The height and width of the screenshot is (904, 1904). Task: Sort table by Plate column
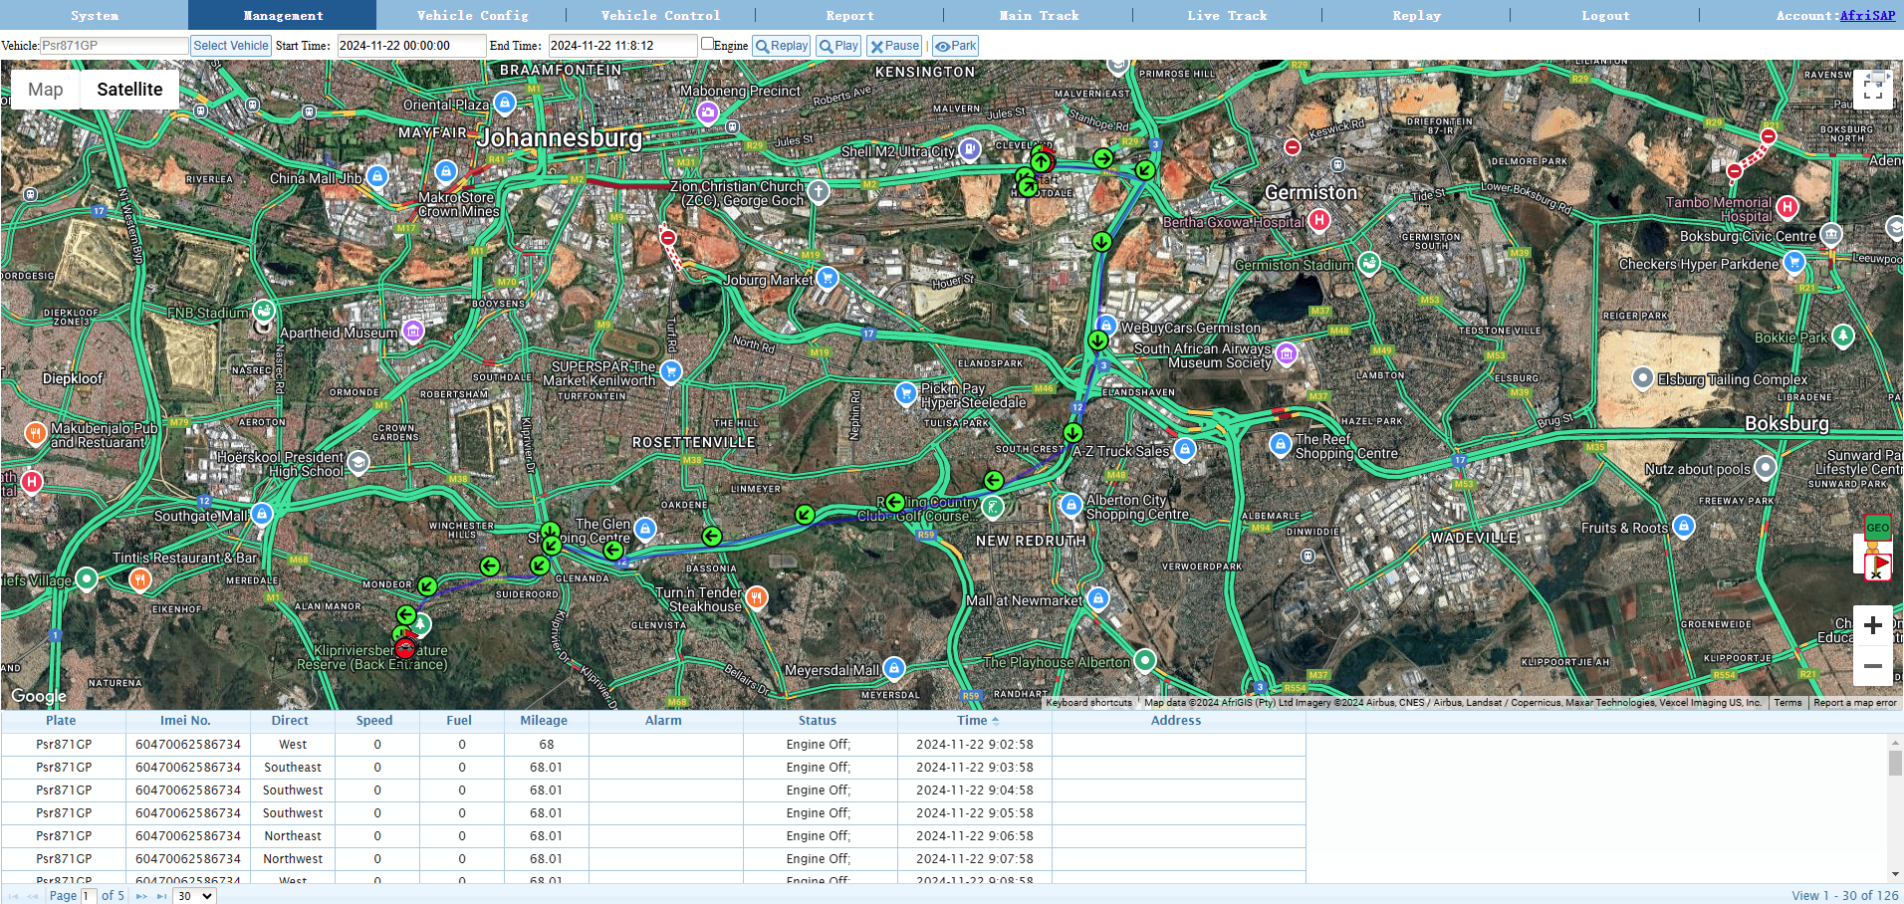click(x=61, y=721)
